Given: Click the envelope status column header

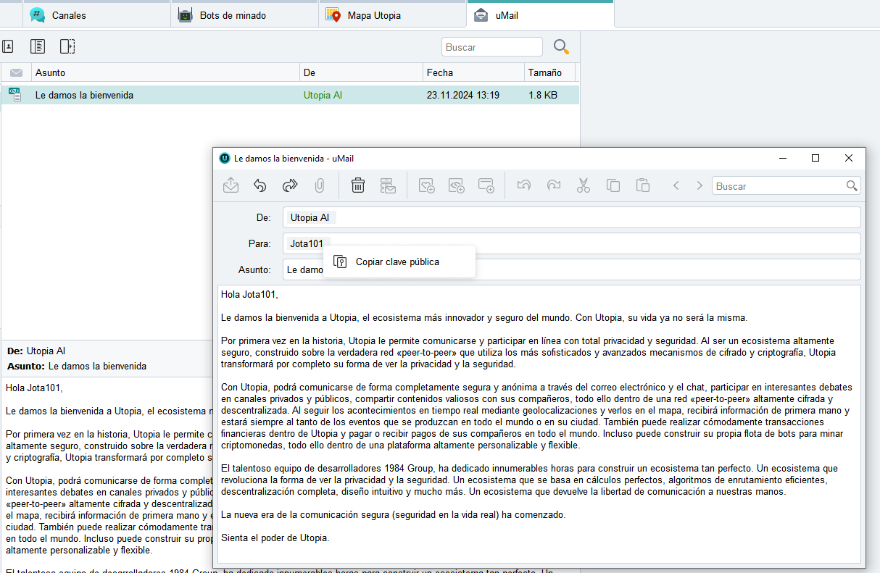Looking at the screenshot, I should (x=16, y=72).
